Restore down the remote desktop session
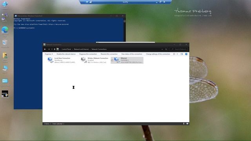The width and height of the screenshot is (251, 141). click(160, 2)
